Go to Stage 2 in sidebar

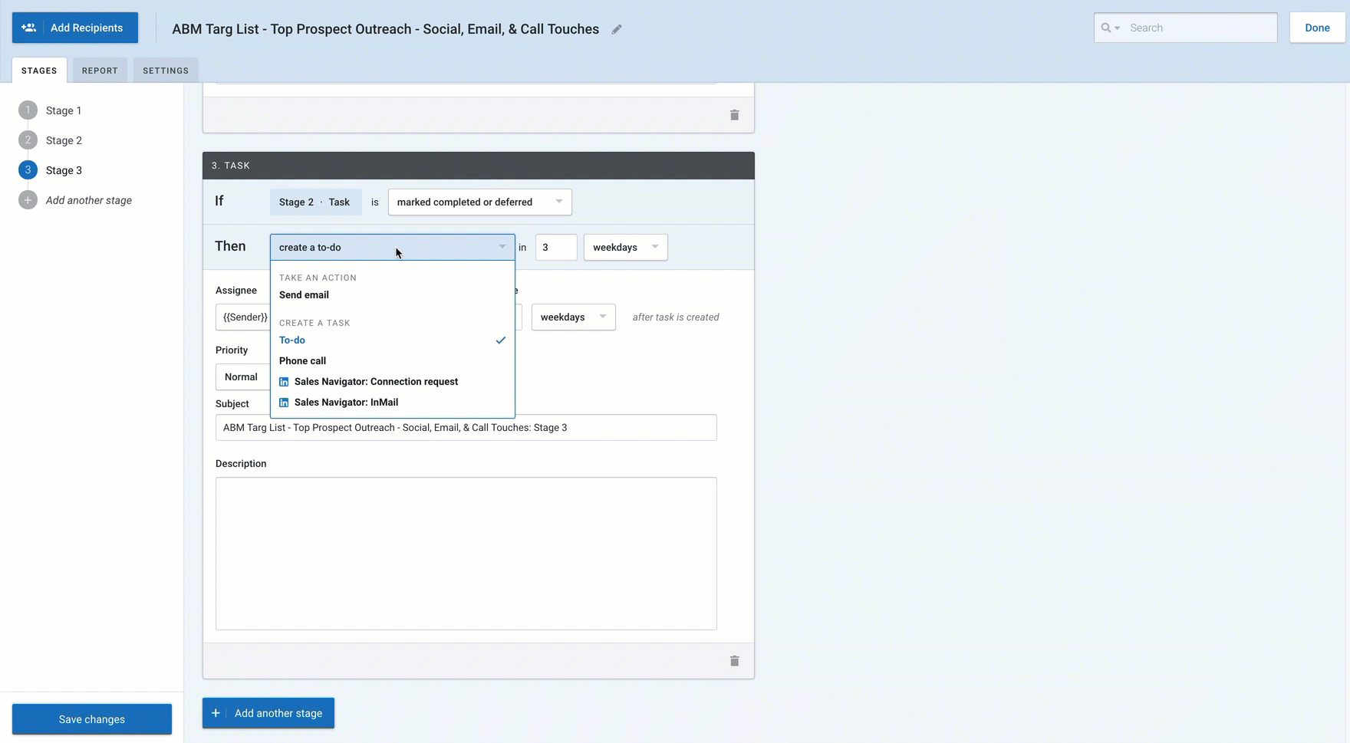64,140
